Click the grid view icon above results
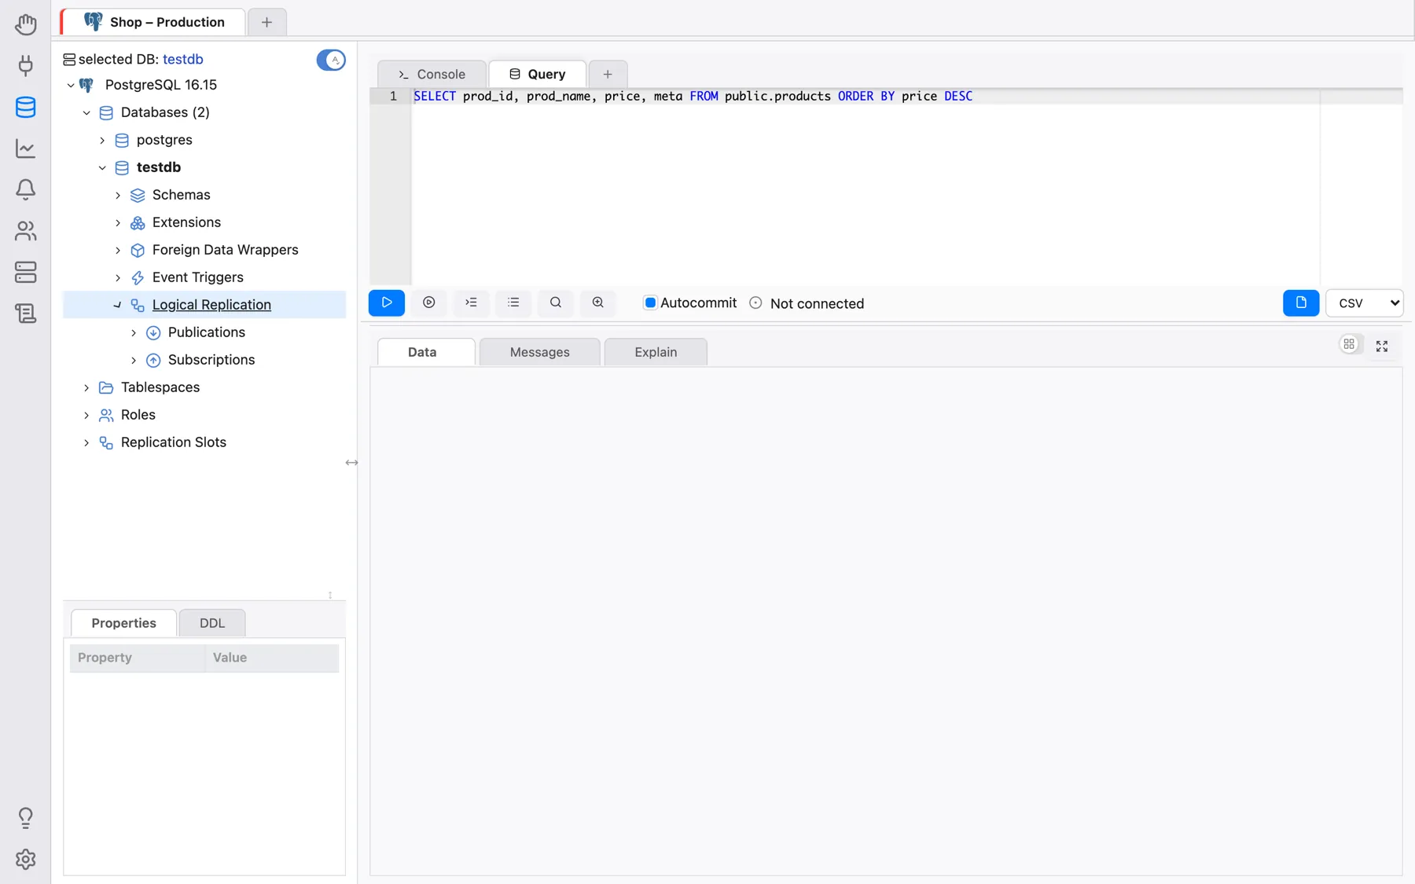This screenshot has height=884, width=1415. 1349,344
